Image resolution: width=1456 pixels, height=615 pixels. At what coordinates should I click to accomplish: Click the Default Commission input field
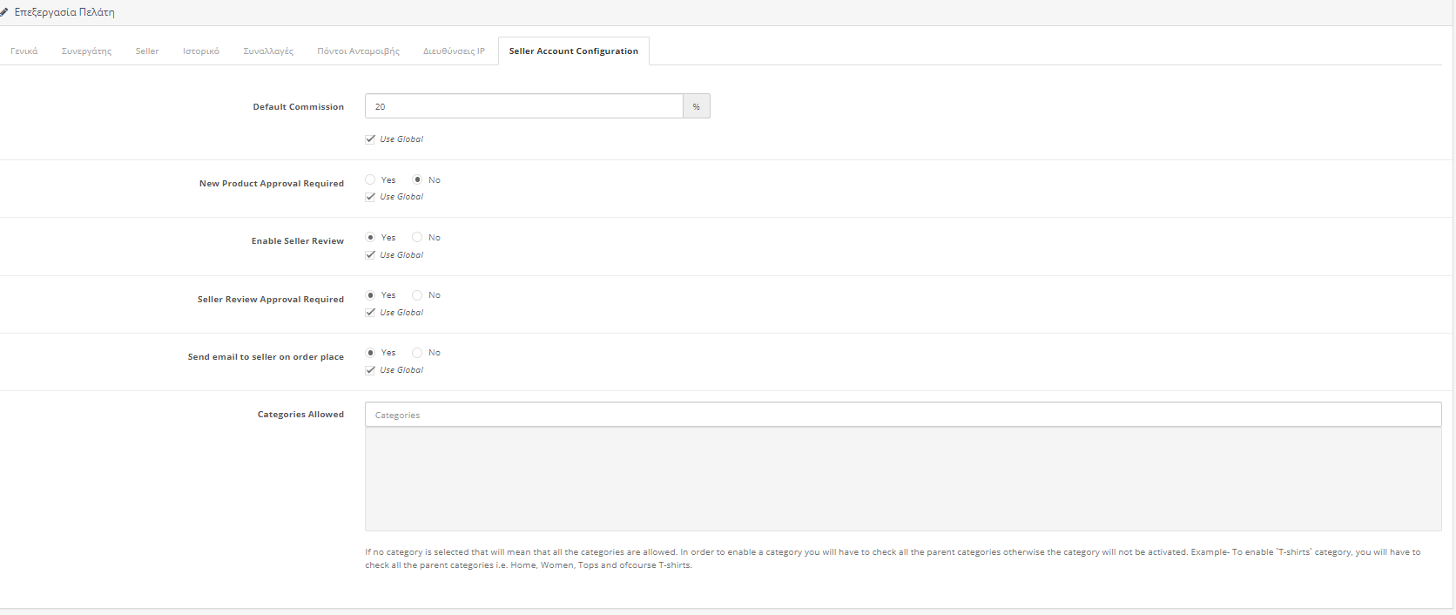click(x=524, y=106)
